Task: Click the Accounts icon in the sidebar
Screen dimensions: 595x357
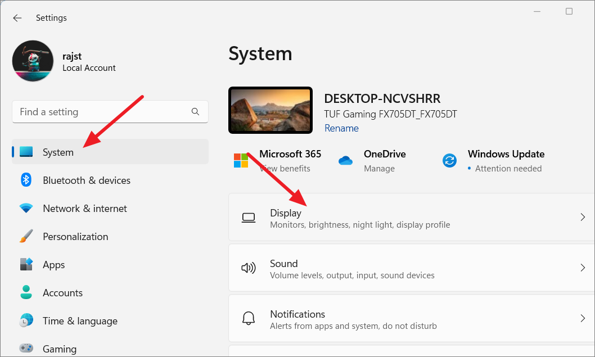Action: tap(26, 292)
